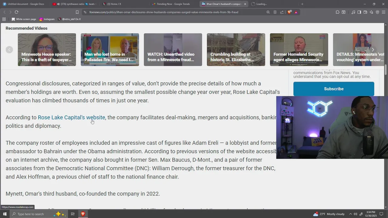Go forward with the browser forward arrow
The width and height of the screenshot is (388, 218).
point(10,12)
